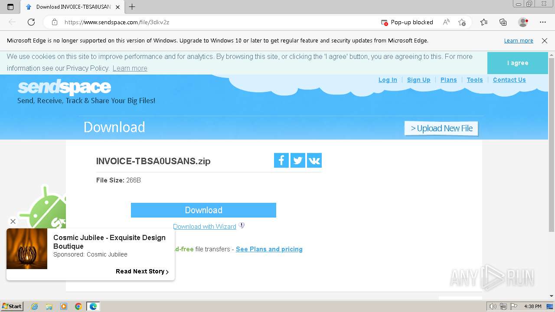
Task: Click INVOICE-TBSA0USANS.zip file name
Action: [153, 161]
